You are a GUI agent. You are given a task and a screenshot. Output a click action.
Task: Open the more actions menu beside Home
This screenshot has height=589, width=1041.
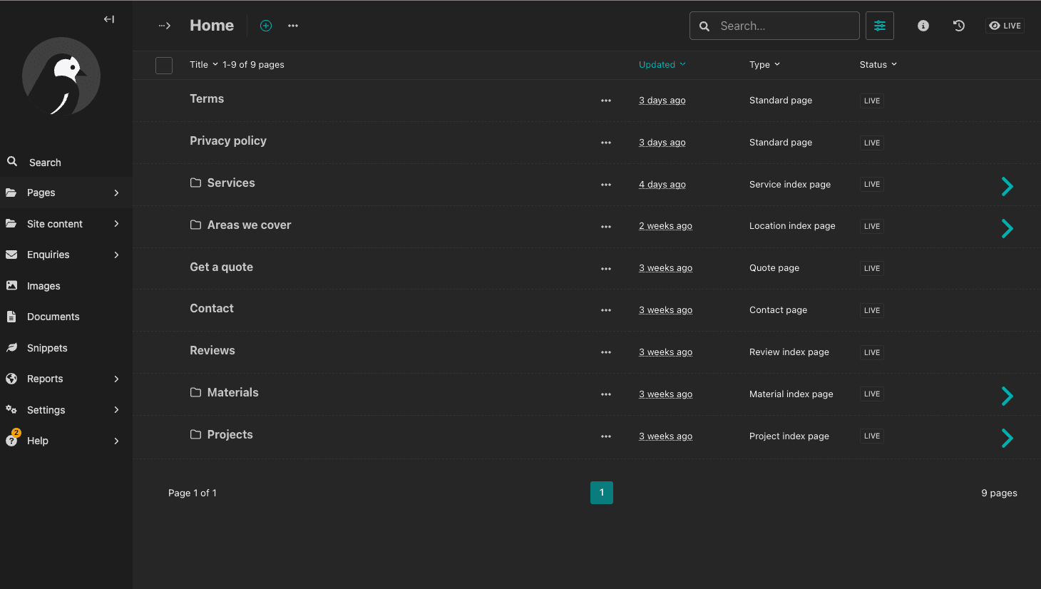[x=293, y=26]
